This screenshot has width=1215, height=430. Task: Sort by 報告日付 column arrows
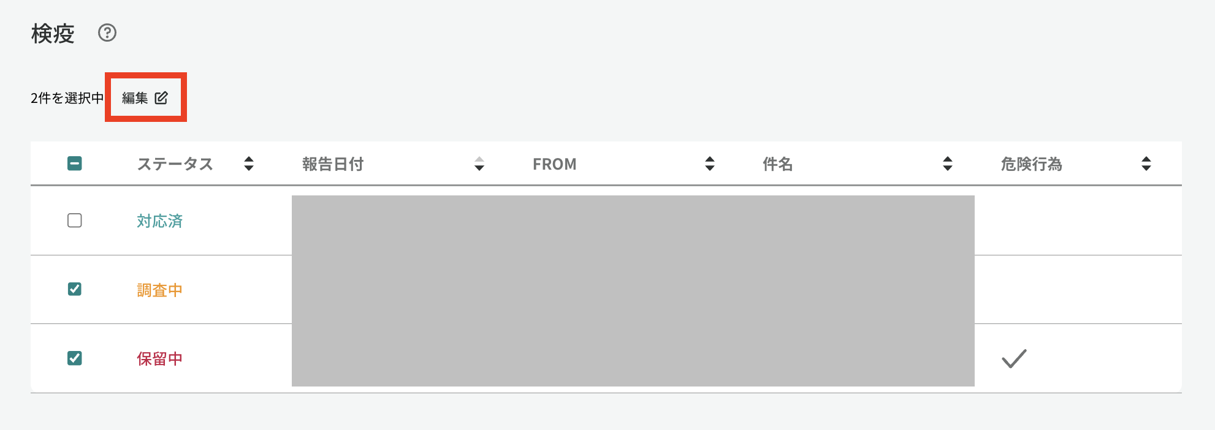479,164
